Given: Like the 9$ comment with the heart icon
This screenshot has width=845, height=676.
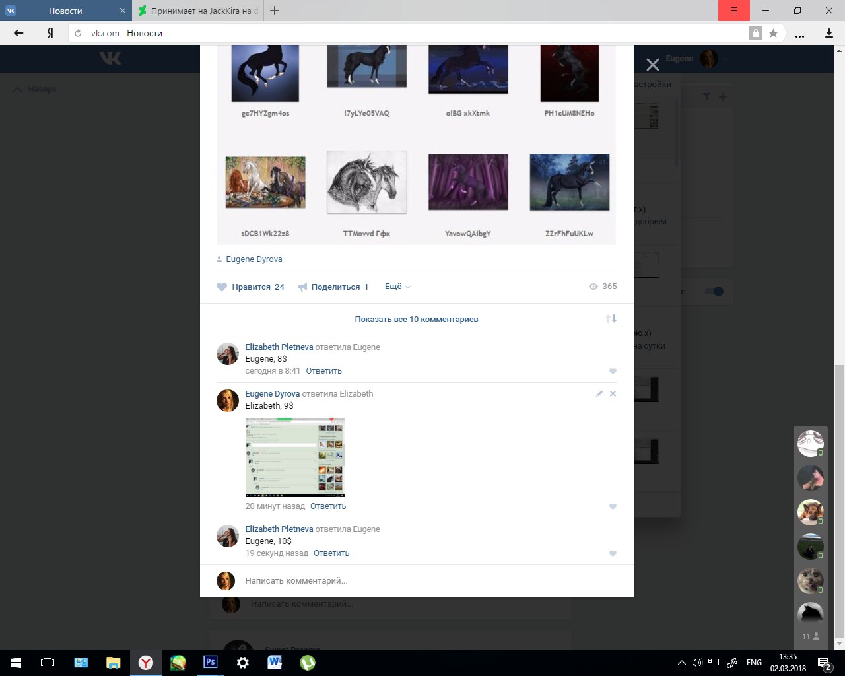Looking at the screenshot, I should pyautogui.click(x=613, y=507).
